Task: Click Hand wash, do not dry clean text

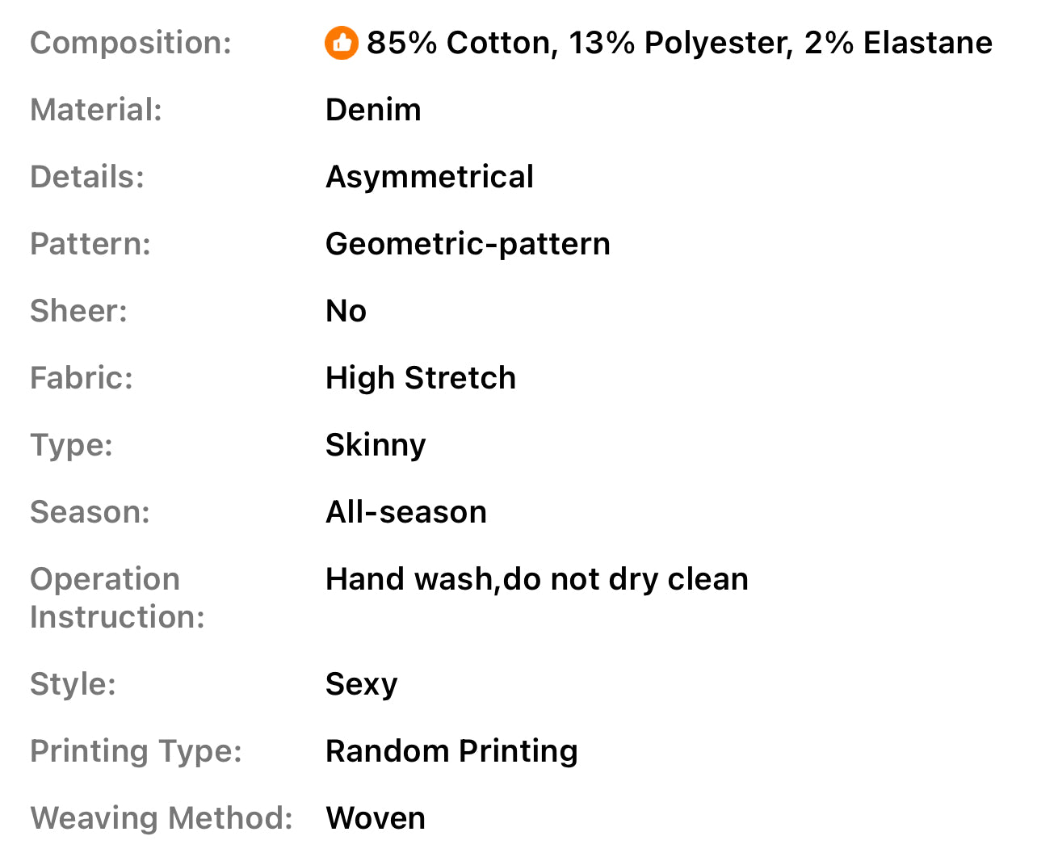Action: tap(537, 579)
